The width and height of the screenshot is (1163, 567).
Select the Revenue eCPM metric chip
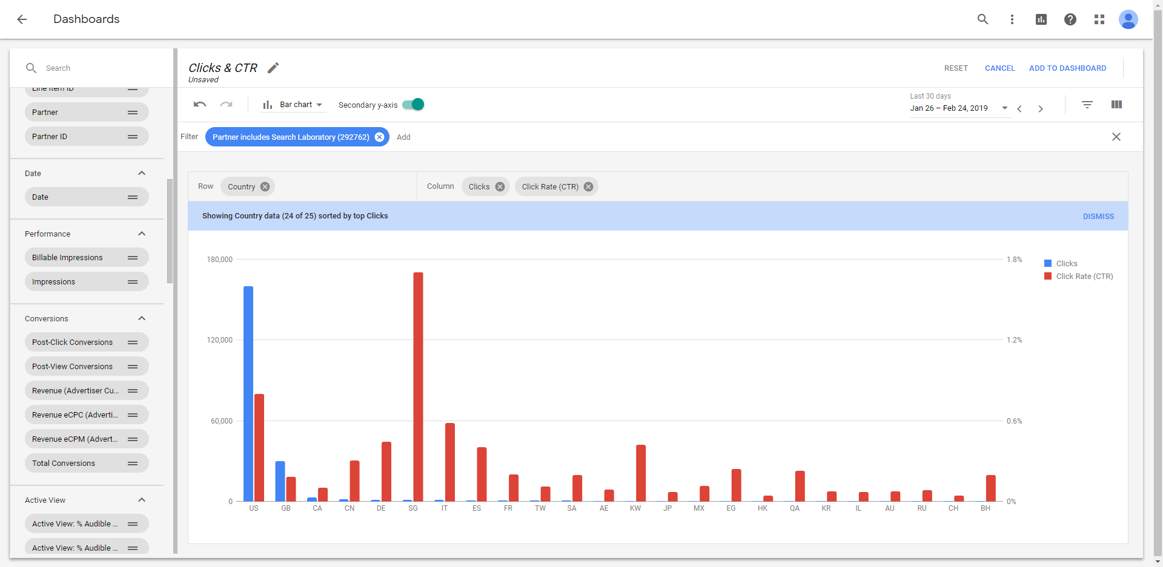87,439
